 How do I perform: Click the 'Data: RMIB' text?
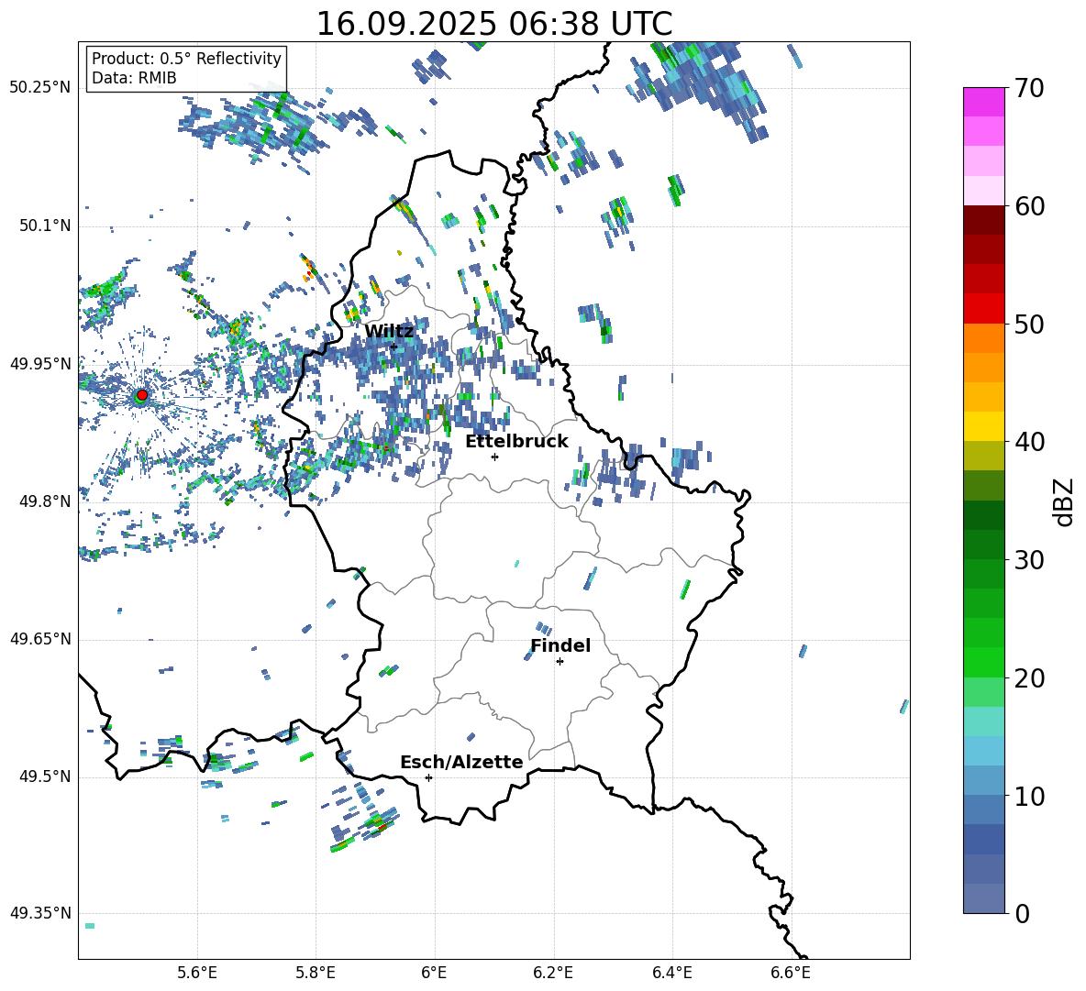click(x=134, y=78)
